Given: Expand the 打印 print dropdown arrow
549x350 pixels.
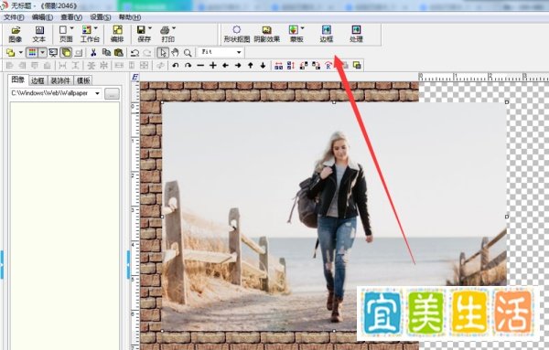Looking at the screenshot, I should pyautogui.click(x=174, y=28).
